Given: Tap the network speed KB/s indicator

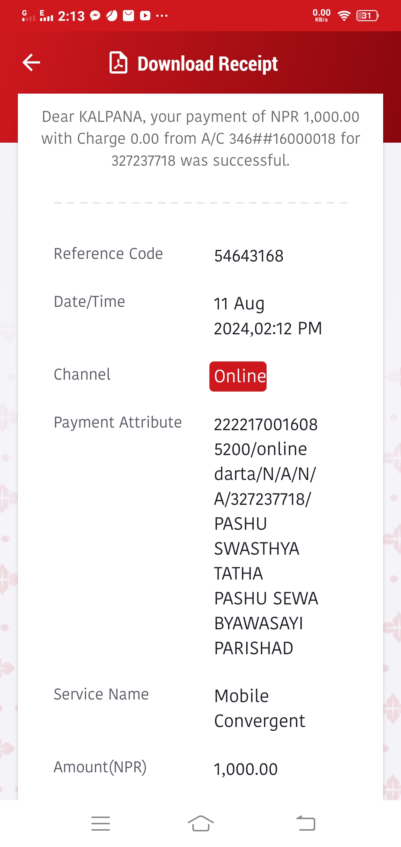Looking at the screenshot, I should coord(322,16).
